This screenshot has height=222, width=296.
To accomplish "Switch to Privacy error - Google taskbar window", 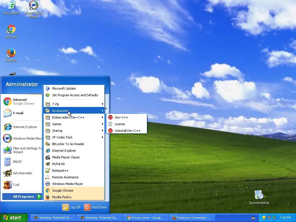I will (x=146, y=218).
